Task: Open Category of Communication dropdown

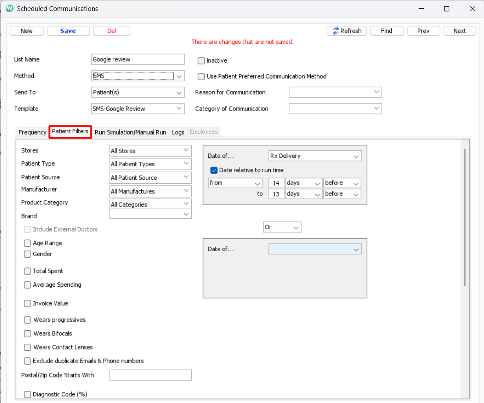Action: pos(335,109)
